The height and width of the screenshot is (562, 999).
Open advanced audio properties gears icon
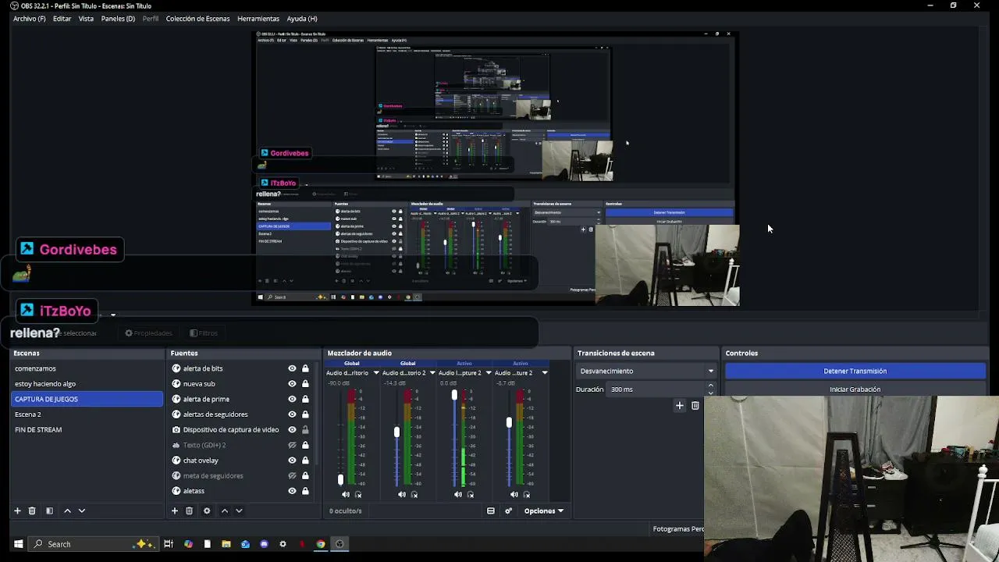tap(509, 510)
